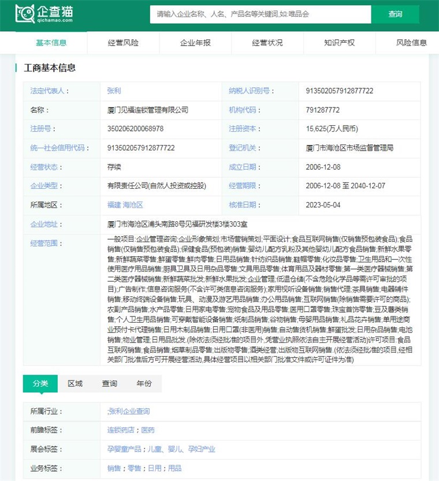The image size is (439, 481).
Task: Open the 风险信息 tab
Action: [x=411, y=43]
